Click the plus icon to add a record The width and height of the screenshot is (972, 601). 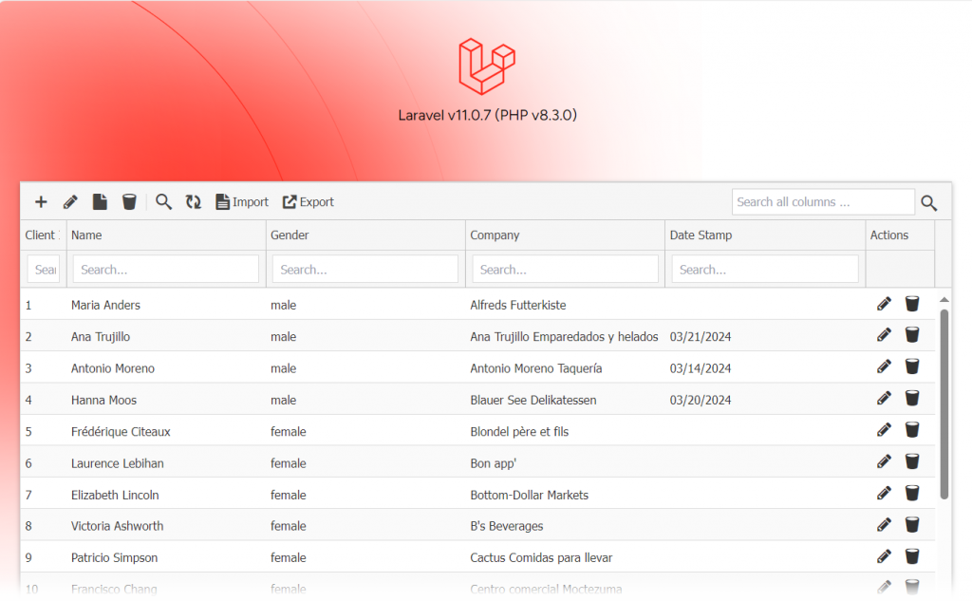[x=41, y=202]
